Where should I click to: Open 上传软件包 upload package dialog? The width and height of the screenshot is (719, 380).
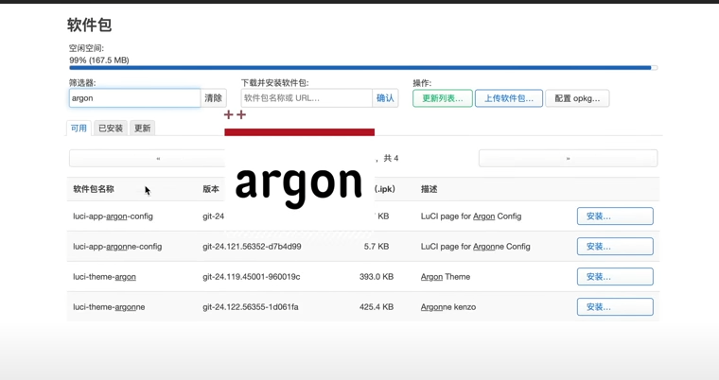point(509,98)
